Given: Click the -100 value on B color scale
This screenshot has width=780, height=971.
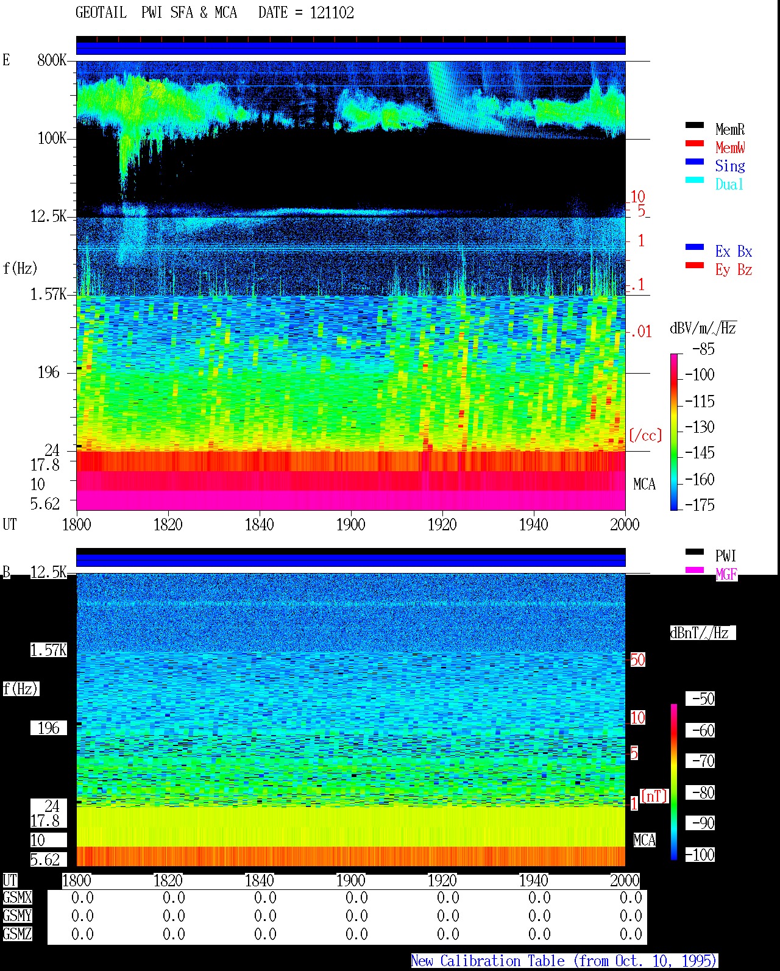Looking at the screenshot, I should point(700,855).
